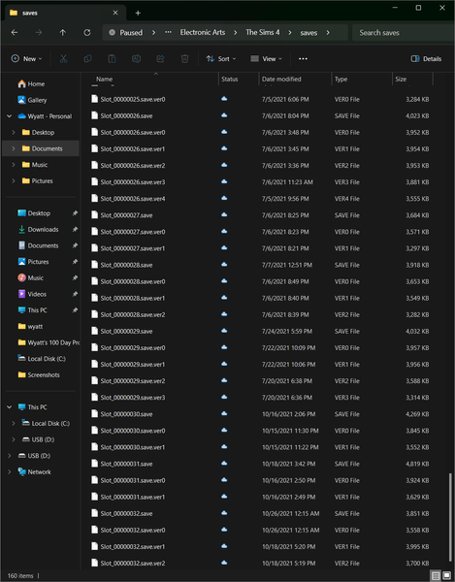Sort by Date modified column header
This screenshot has width=455, height=582.
click(x=295, y=80)
